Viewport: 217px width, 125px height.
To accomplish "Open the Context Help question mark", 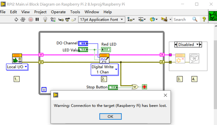I will [x=204, y=19].
